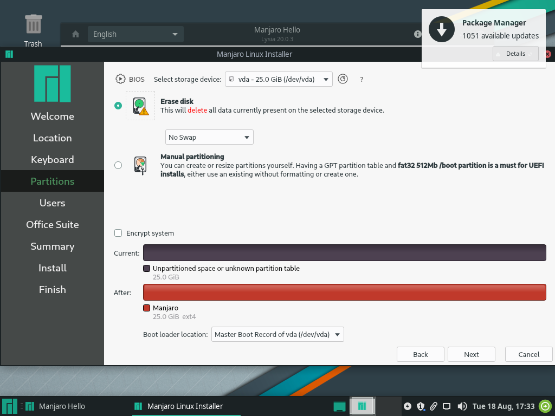The image size is (555, 416).
Task: Open the English language dropdown
Action: pyautogui.click(x=135, y=34)
